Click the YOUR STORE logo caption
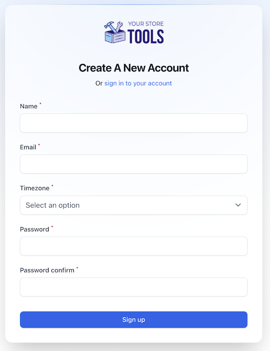 pos(146,24)
